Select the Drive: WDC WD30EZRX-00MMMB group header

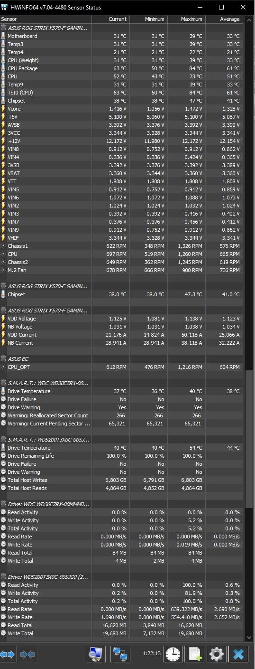tap(121, 504)
